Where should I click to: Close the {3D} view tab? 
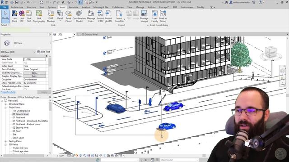[75, 34]
